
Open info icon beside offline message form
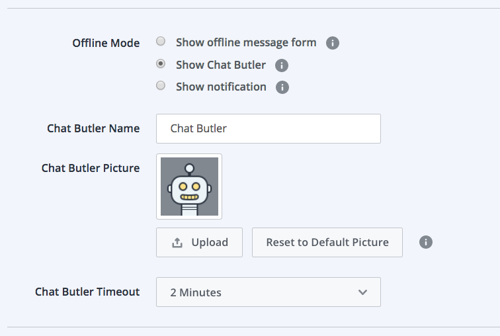click(332, 43)
